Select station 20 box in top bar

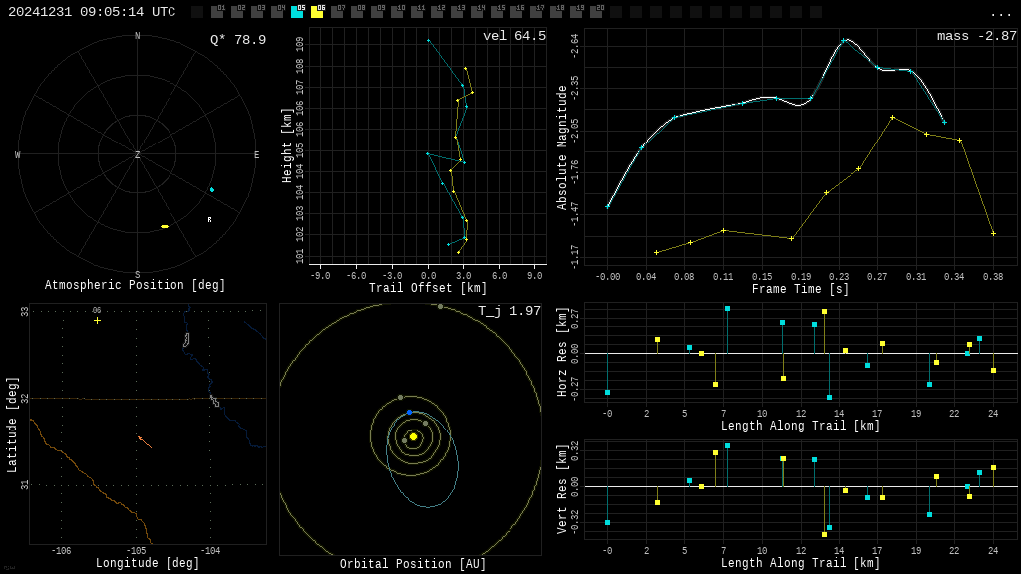pos(596,12)
